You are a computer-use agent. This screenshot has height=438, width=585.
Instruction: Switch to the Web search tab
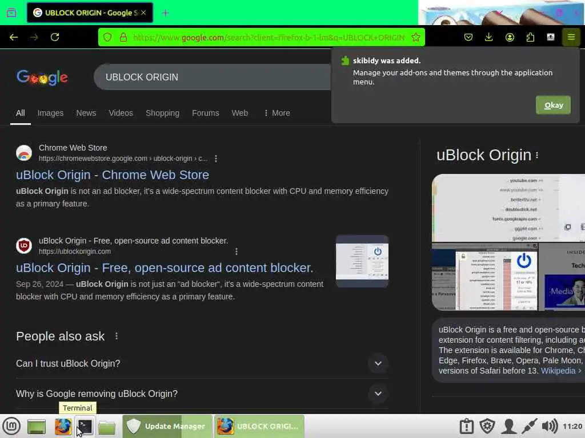coord(239,113)
